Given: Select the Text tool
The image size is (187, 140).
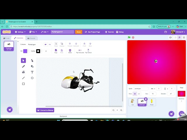Looking at the screenshot, I should pyautogui.click(x=32, y=72).
